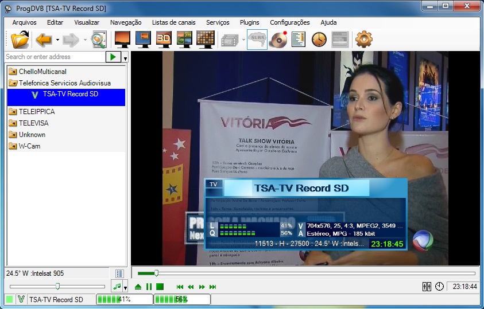Adjust the volume slider handle

(58, 287)
